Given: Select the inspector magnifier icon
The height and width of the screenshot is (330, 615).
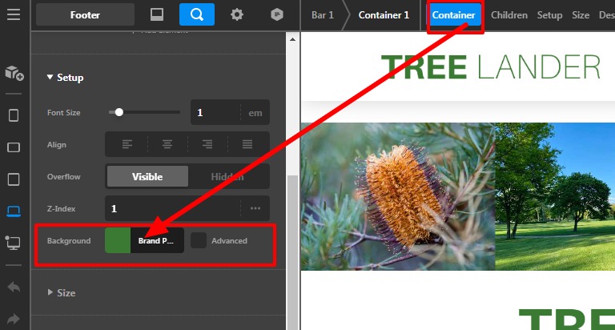Looking at the screenshot, I should point(196,14).
